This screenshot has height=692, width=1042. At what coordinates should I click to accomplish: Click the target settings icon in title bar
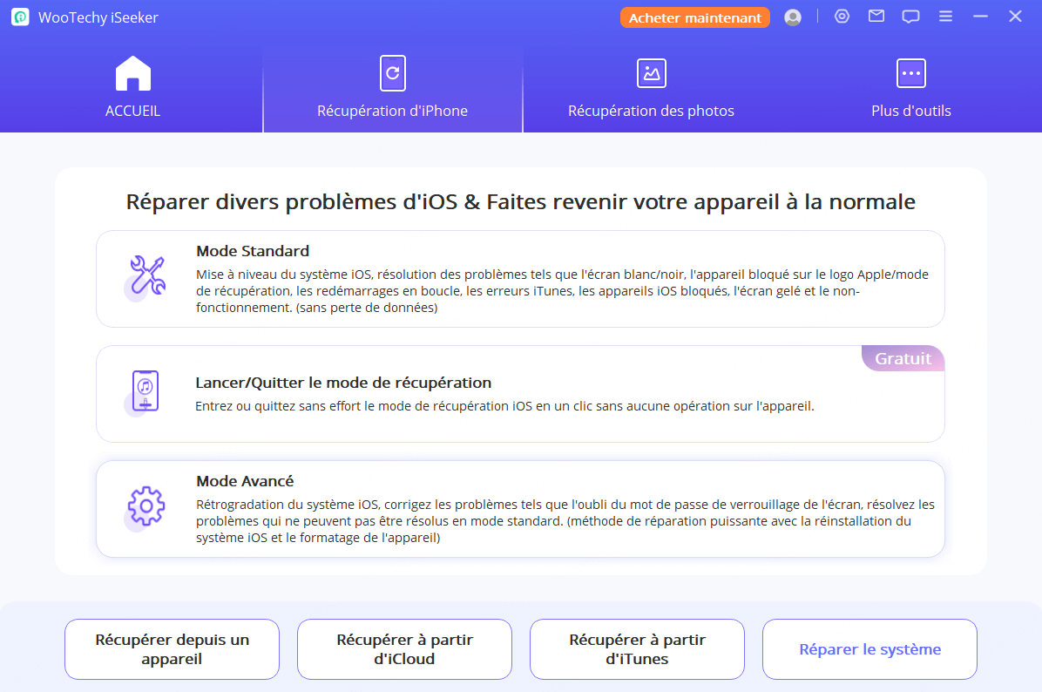[x=842, y=17]
